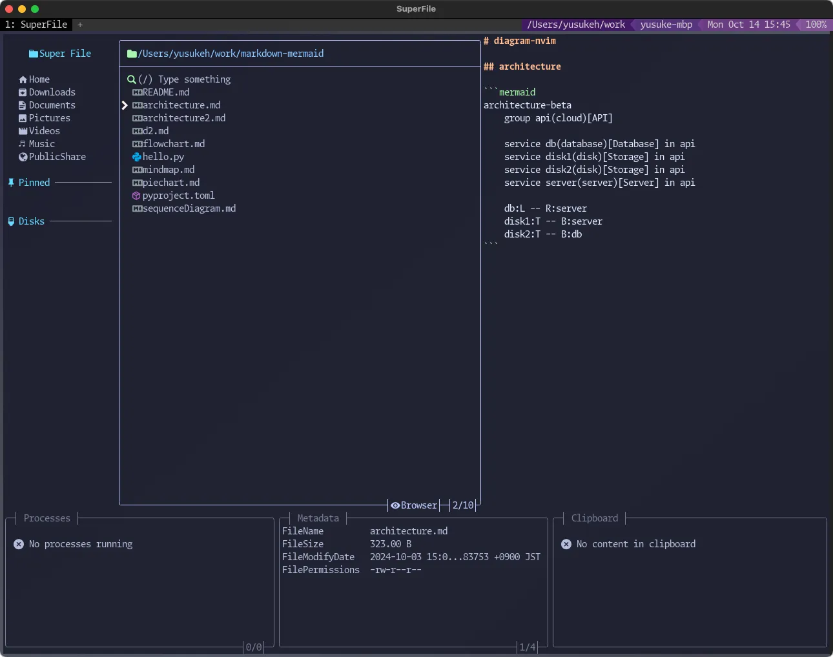This screenshot has height=657, width=833.
Task: Open Music in the sidebar
Action: [42, 144]
